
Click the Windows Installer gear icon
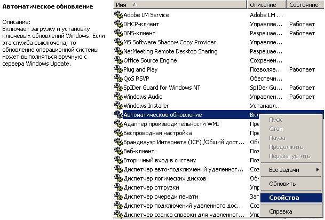tap(118, 106)
